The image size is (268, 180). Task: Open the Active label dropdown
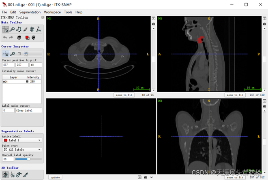(x=22, y=140)
